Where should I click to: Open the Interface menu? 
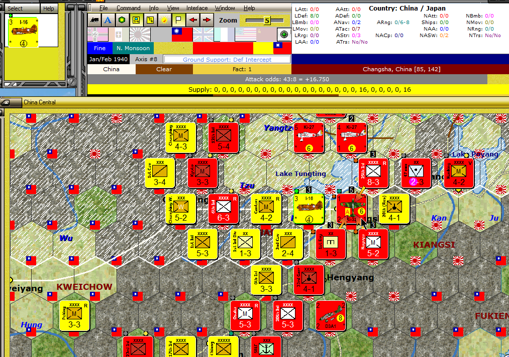pyautogui.click(x=197, y=8)
